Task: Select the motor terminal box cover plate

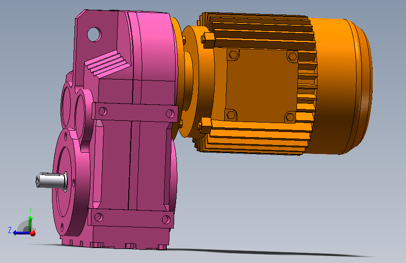Action: coord(261,86)
